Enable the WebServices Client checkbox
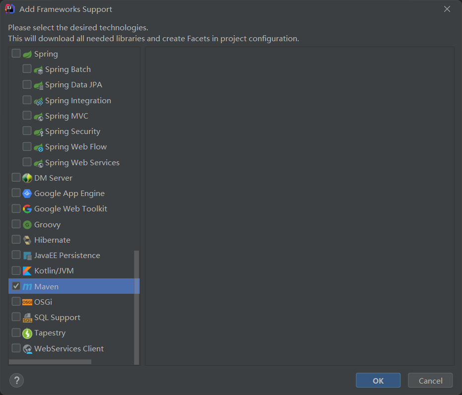Image resolution: width=462 pixels, height=395 pixels. coord(16,348)
